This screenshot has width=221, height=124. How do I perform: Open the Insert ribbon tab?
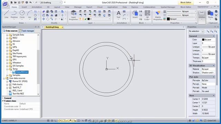point(24,7)
